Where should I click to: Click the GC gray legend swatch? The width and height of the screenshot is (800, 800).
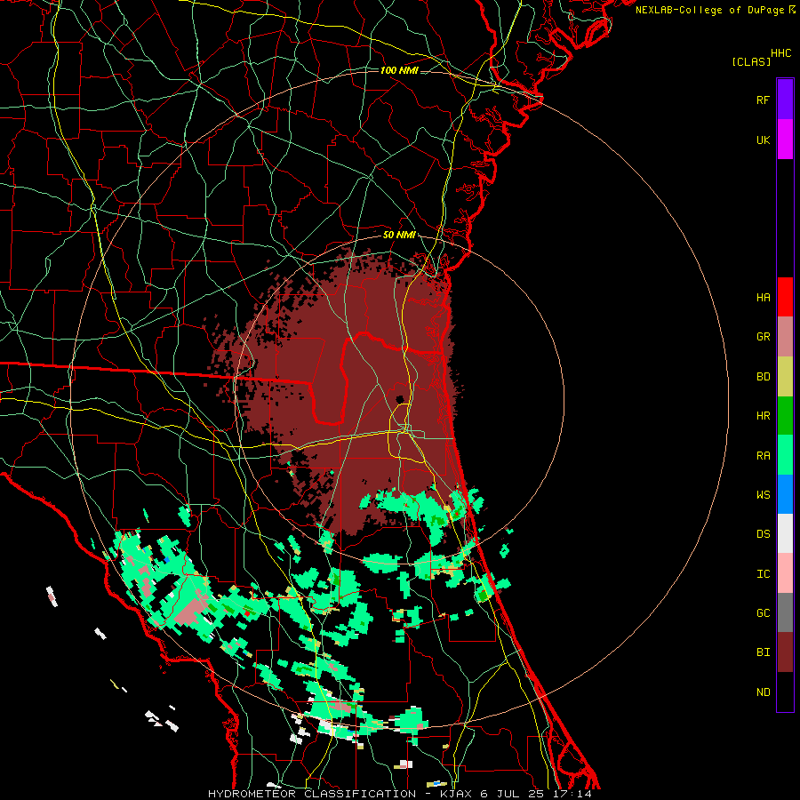click(785, 612)
